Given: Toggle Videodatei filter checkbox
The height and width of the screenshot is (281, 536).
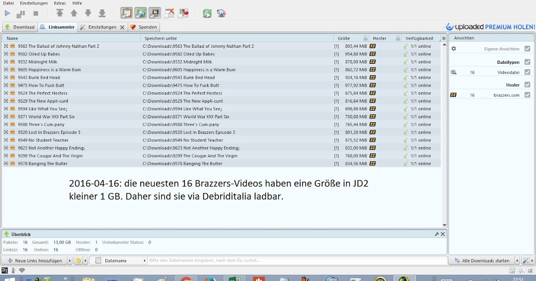Looking at the screenshot, I should pyautogui.click(x=528, y=72).
